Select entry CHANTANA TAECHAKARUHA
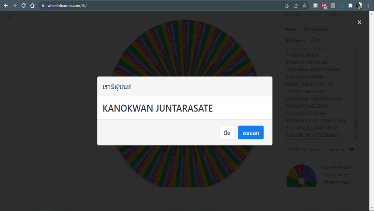This screenshot has height=211, width=374. click(x=314, y=99)
